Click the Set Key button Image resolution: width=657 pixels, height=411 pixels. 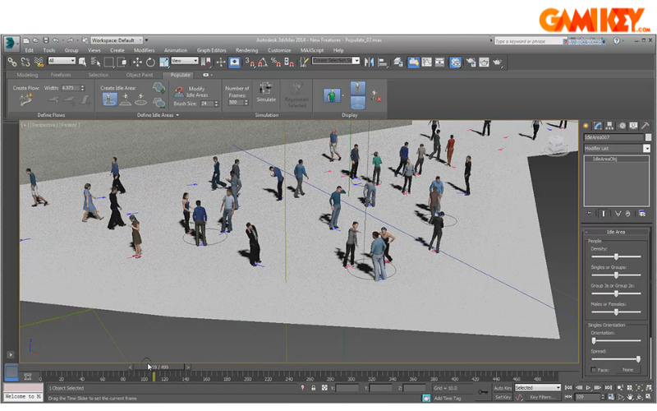click(502, 397)
